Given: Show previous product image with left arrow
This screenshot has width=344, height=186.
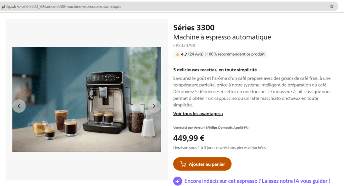Looking at the screenshot, I should click(x=19, y=106).
